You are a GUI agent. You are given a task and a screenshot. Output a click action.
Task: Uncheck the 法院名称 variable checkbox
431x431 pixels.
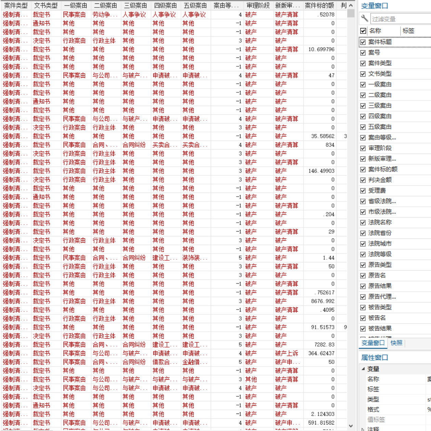pos(363,222)
